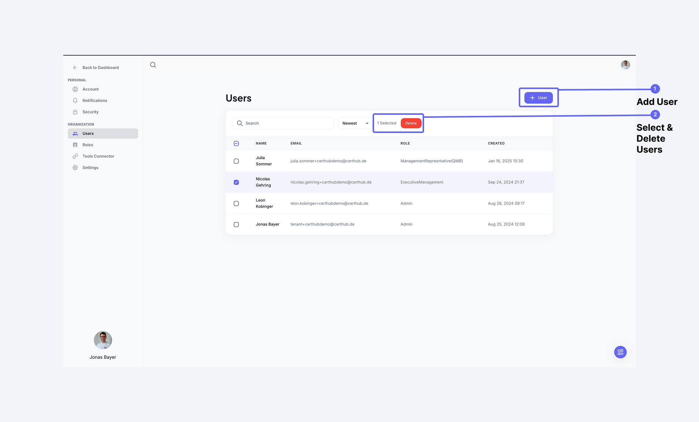The image size is (699, 422).
Task: Click the Users section icon
Action: click(x=76, y=133)
